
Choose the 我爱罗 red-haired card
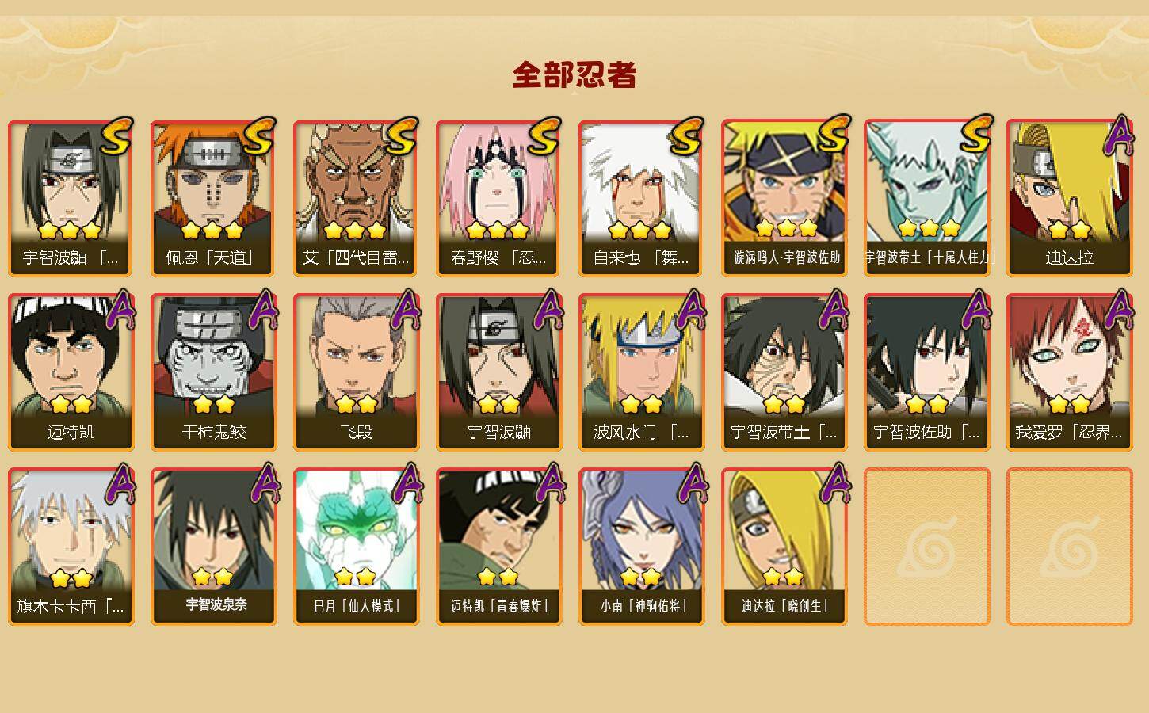pos(1069,372)
